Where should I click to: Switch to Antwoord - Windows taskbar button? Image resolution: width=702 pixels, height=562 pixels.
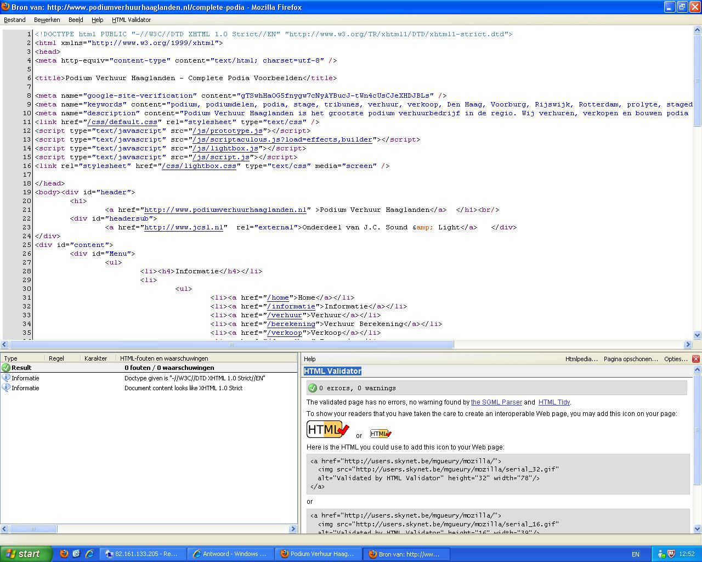pyautogui.click(x=230, y=554)
